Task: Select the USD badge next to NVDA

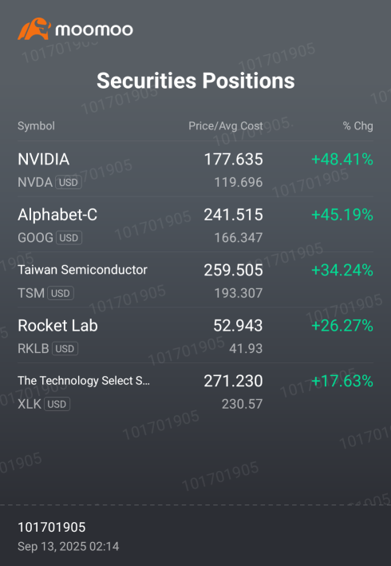Action: pyautogui.click(x=68, y=182)
